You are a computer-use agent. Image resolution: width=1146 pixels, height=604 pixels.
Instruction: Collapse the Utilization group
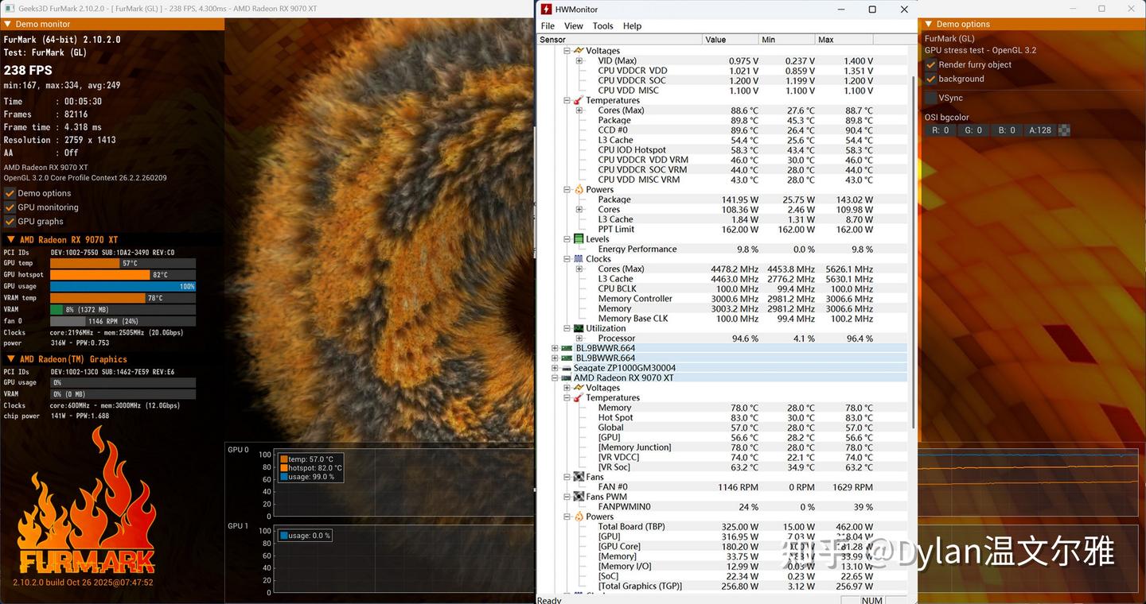pos(567,328)
